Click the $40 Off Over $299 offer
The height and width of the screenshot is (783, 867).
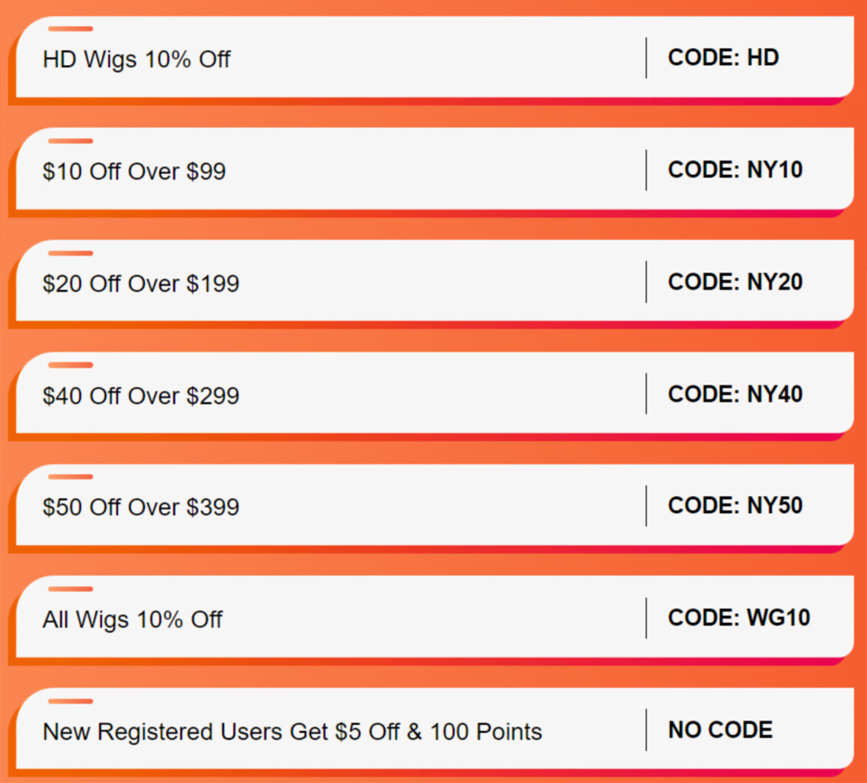click(141, 396)
